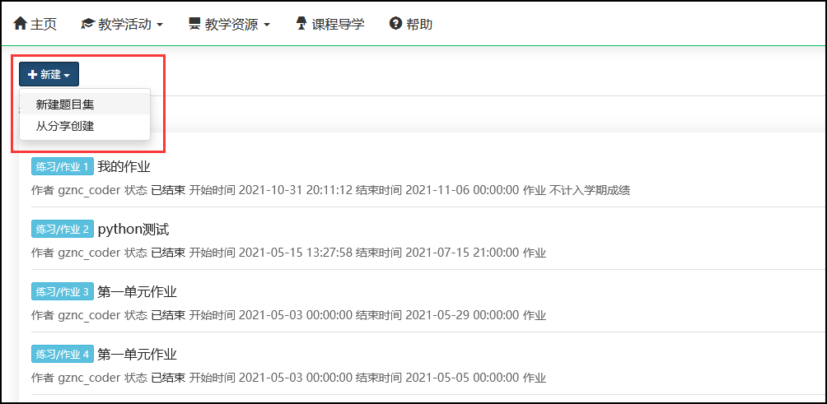Click the 练习/作业 4 badge
The image size is (827, 404).
(63, 354)
